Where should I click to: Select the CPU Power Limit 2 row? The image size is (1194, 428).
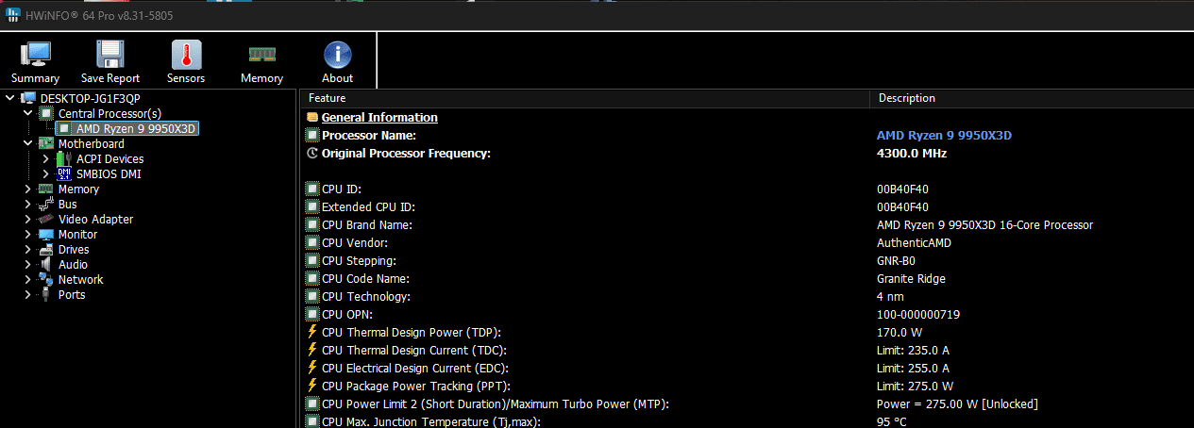(x=748, y=403)
